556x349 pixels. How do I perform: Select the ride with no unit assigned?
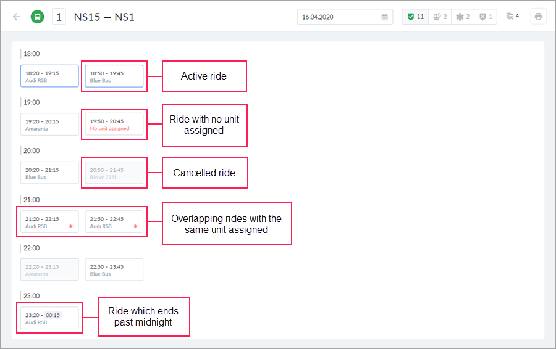[x=114, y=125]
